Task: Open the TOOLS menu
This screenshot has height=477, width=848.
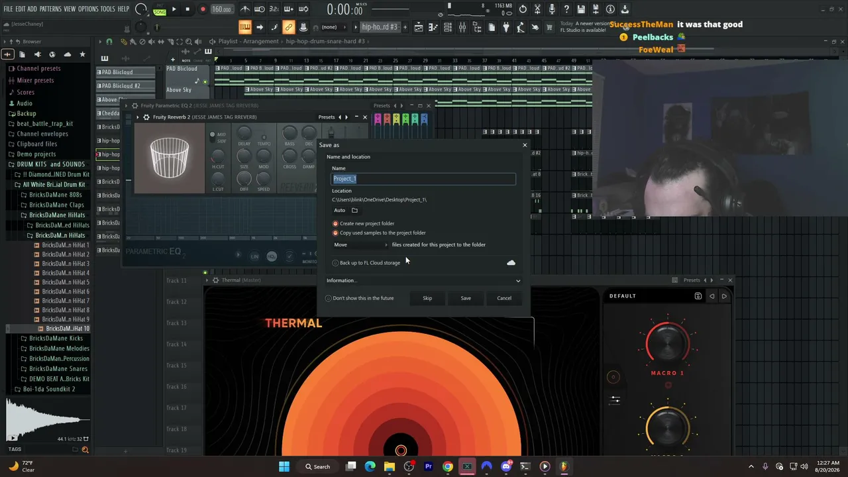Action: (x=107, y=9)
